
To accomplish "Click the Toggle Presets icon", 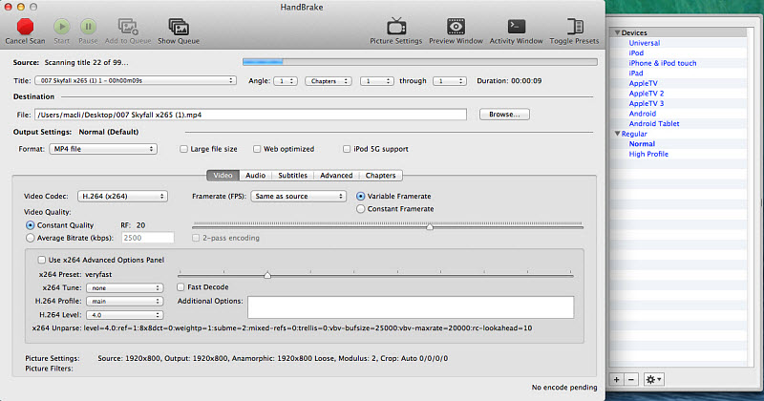I will (575, 27).
